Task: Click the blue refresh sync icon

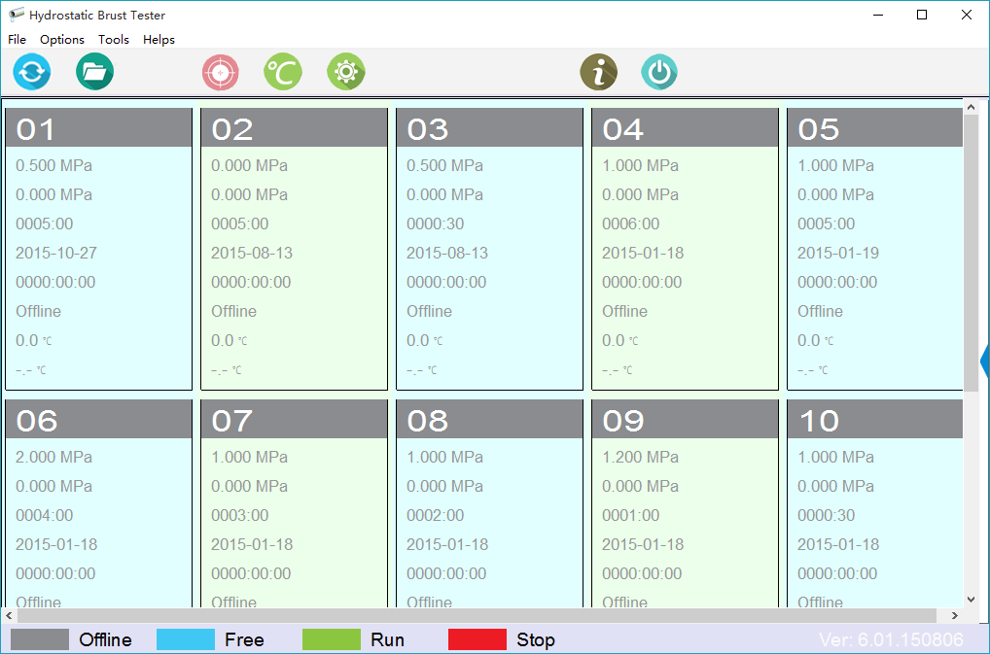Action: 32,73
